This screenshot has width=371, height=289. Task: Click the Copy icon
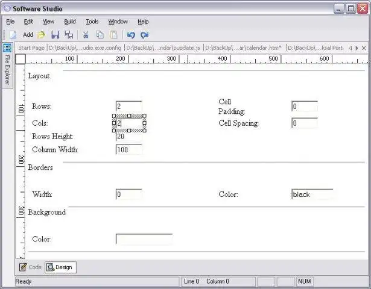click(x=100, y=35)
